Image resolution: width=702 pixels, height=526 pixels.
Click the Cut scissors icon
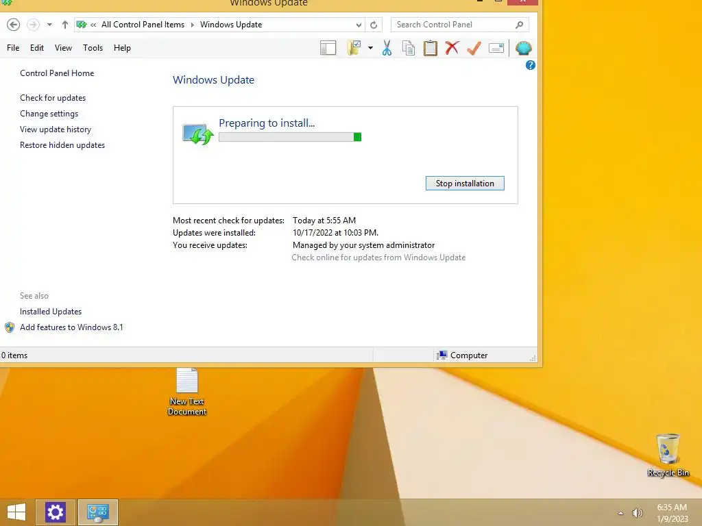(387, 48)
